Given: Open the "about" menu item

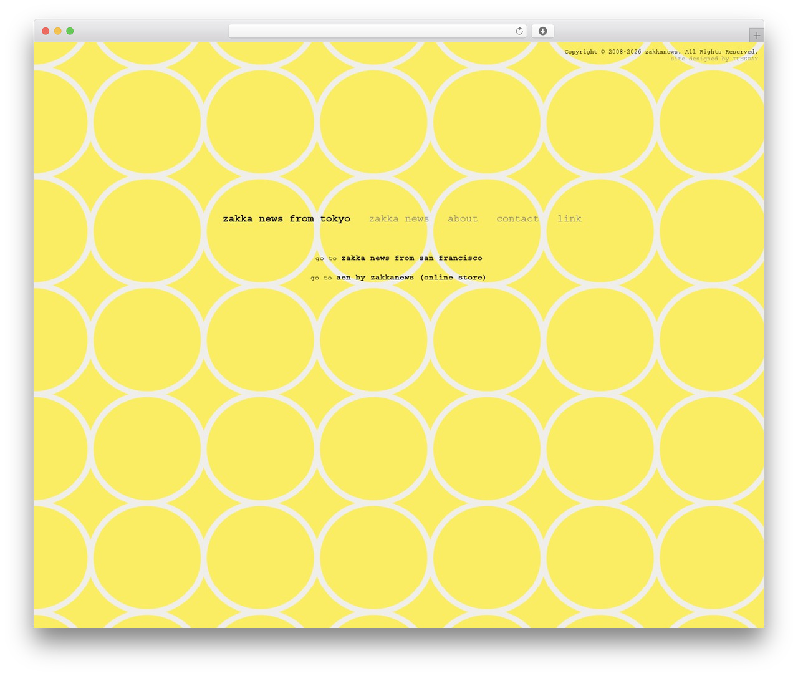Looking at the screenshot, I should 463,218.
